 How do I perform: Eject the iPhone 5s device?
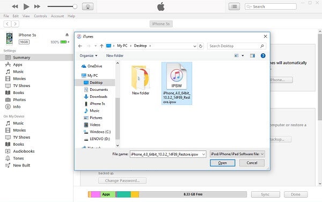point(67,35)
